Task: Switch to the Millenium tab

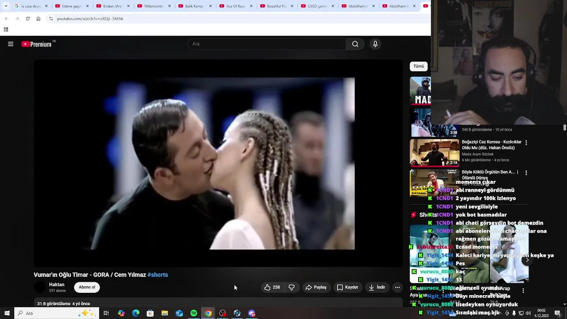Action: point(154,6)
